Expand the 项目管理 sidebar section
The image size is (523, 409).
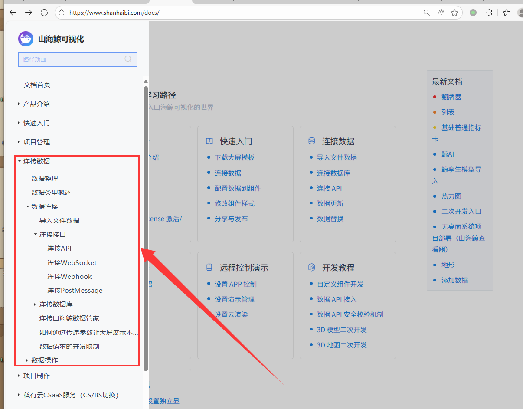tap(19, 142)
